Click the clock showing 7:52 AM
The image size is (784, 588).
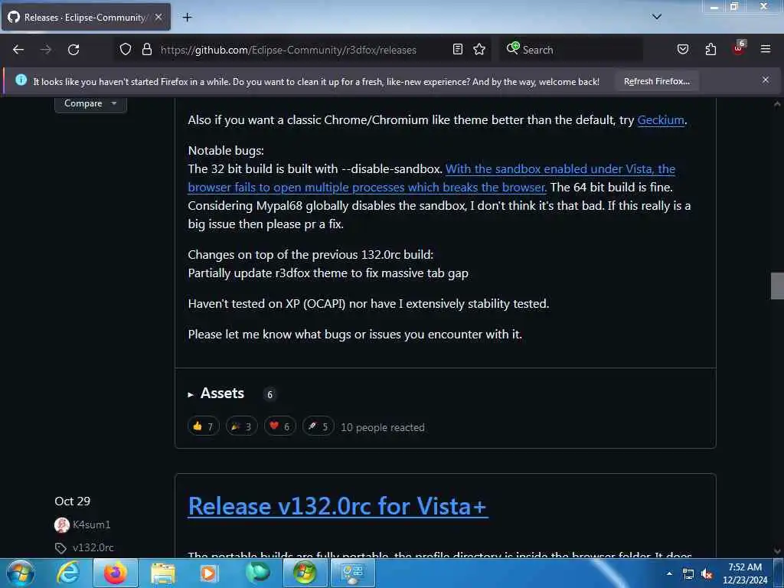coord(745,573)
